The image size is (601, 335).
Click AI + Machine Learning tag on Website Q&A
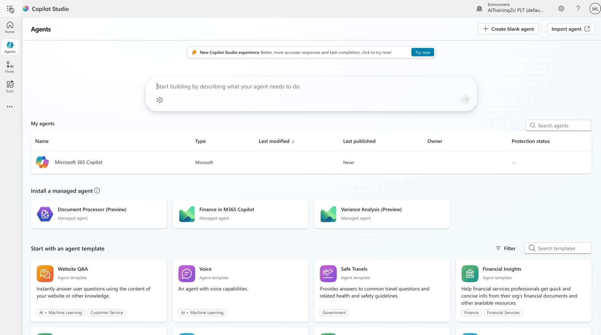[60, 312]
